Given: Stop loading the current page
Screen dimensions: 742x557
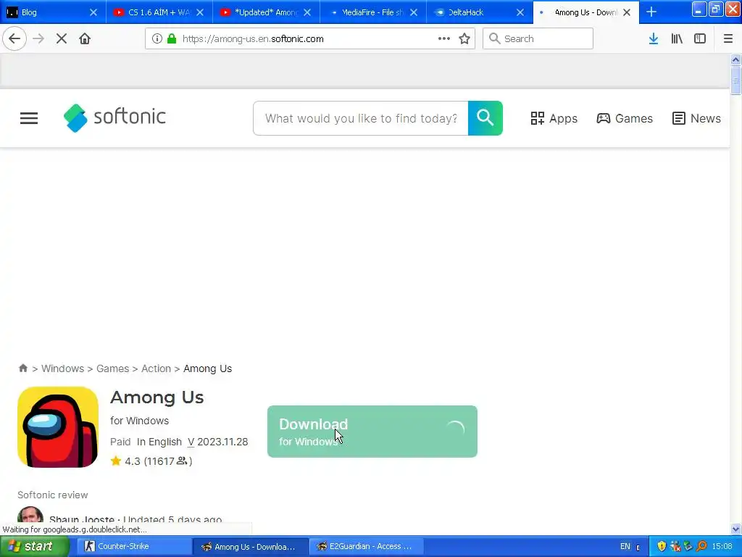Looking at the screenshot, I should pyautogui.click(x=62, y=38).
